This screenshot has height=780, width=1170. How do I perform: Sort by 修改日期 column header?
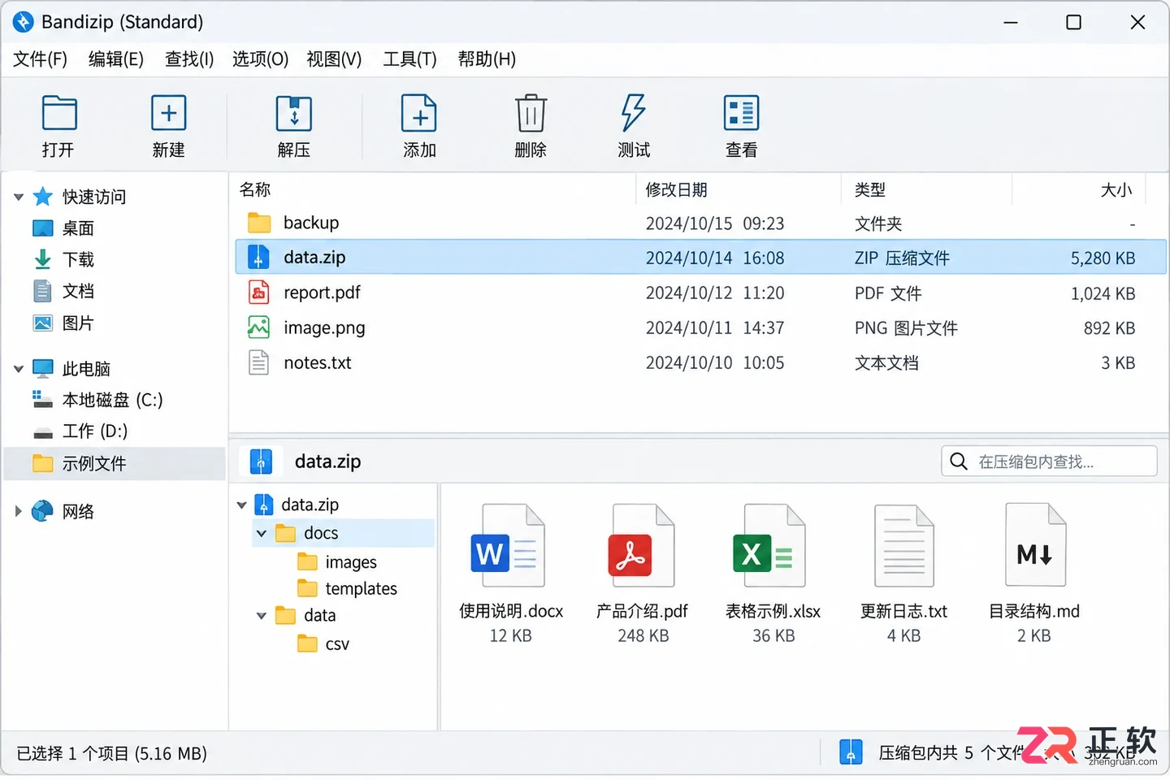676,190
